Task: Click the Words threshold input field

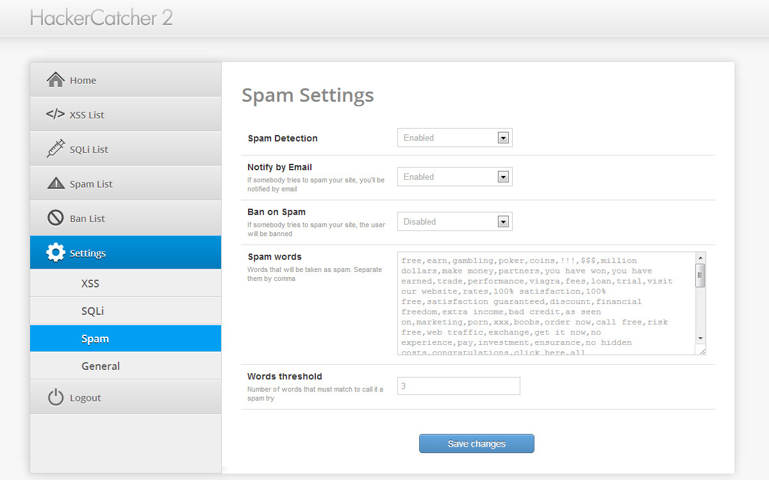Action: point(458,386)
